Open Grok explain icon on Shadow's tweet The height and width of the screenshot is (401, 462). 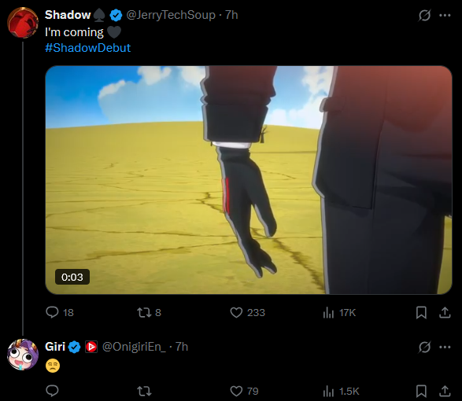[424, 15]
